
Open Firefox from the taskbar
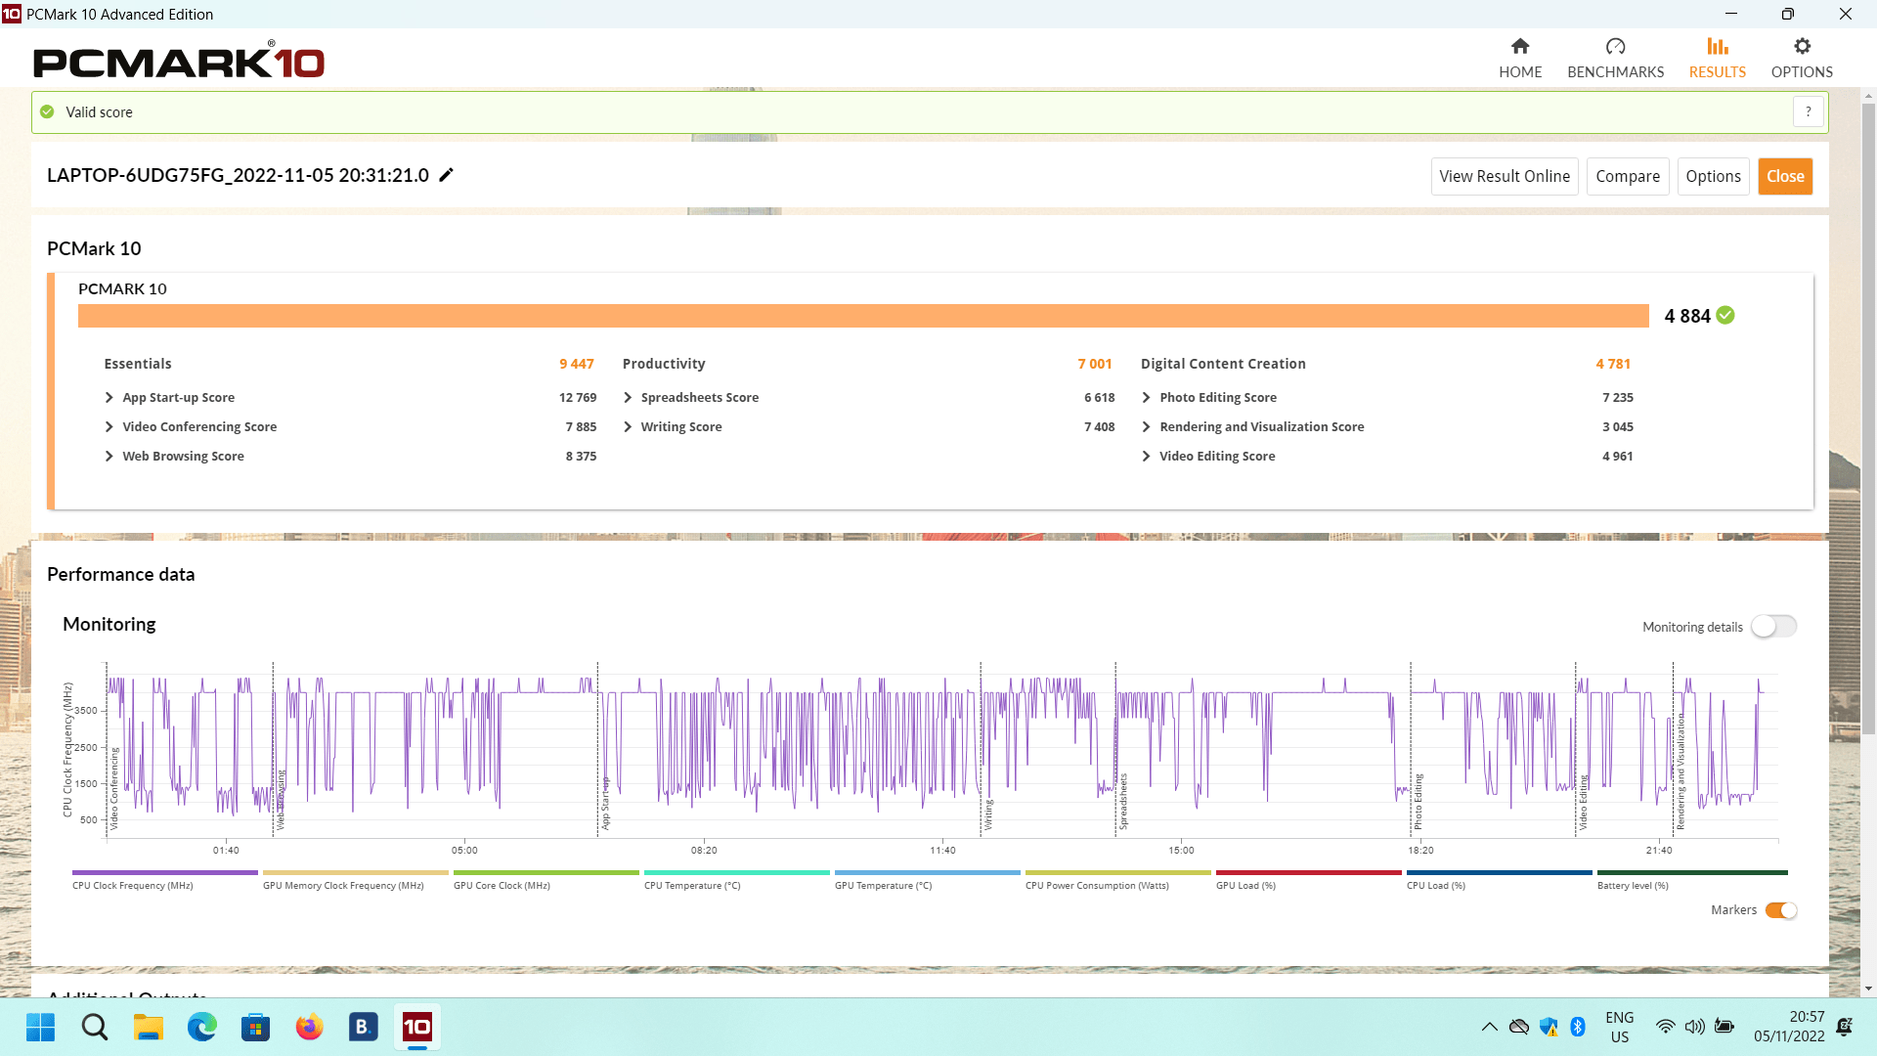coord(309,1027)
